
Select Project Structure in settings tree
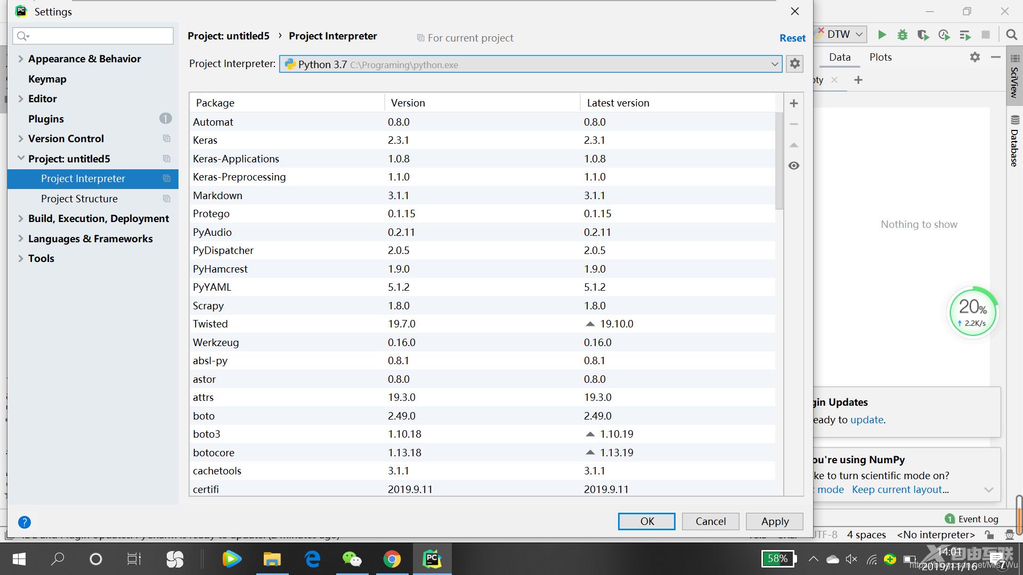coord(79,199)
